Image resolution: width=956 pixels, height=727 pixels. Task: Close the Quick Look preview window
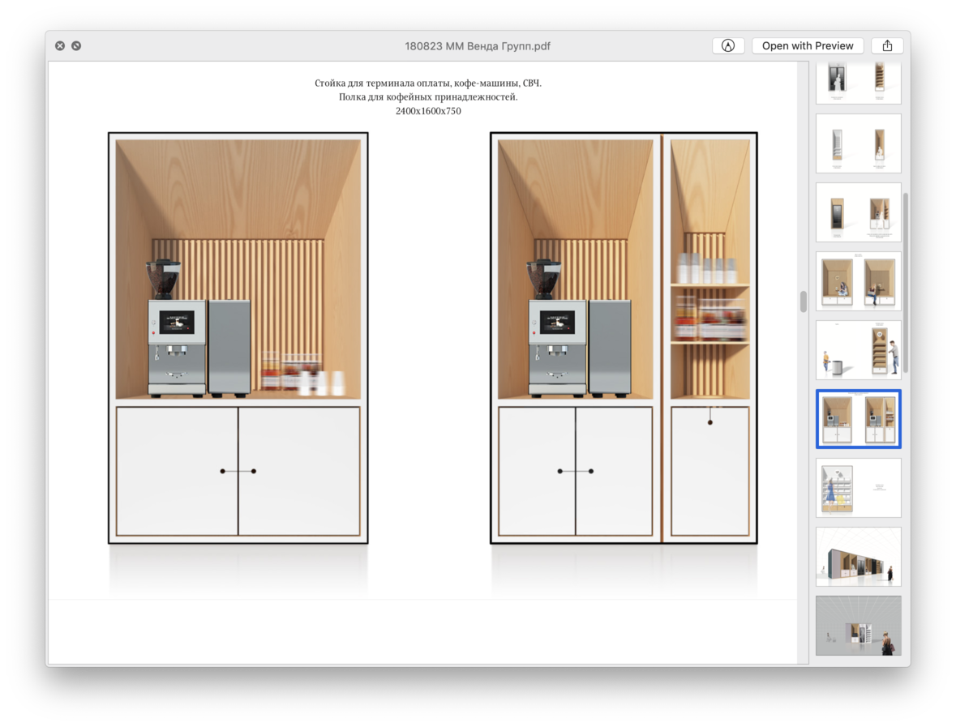[60, 46]
